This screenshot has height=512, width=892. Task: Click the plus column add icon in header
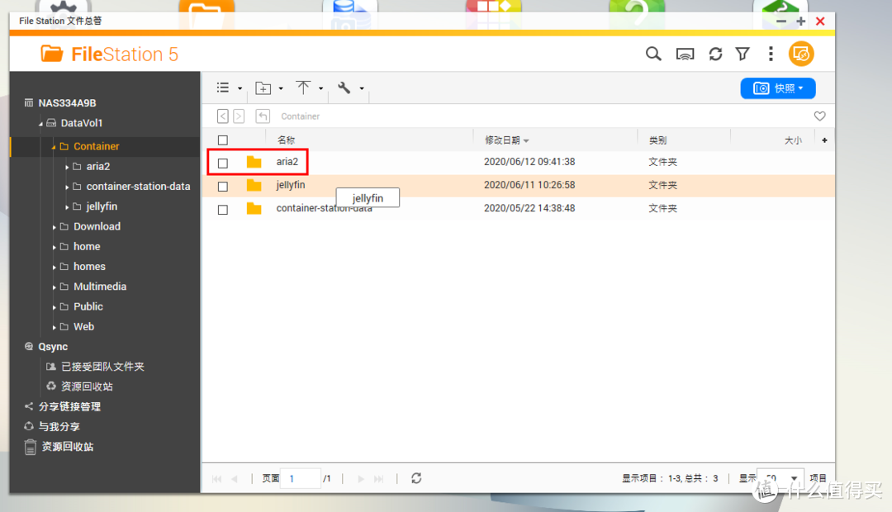(x=824, y=140)
